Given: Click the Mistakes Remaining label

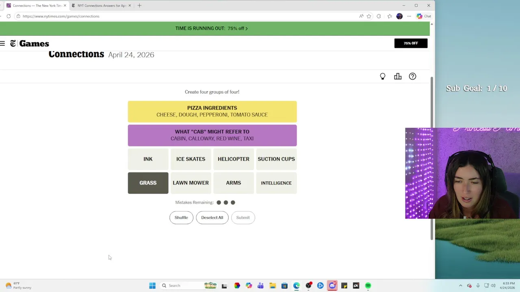Looking at the screenshot, I should pyautogui.click(x=194, y=202).
